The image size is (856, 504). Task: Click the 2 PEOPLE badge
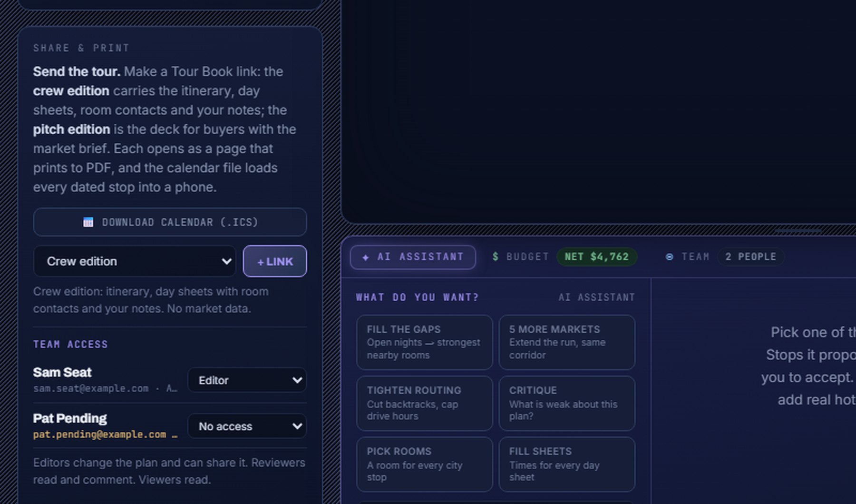tap(750, 257)
